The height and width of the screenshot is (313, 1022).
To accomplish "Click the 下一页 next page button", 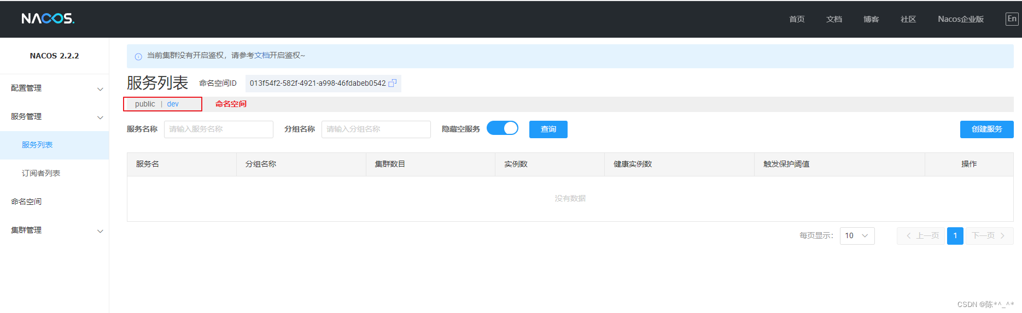I will (x=990, y=236).
